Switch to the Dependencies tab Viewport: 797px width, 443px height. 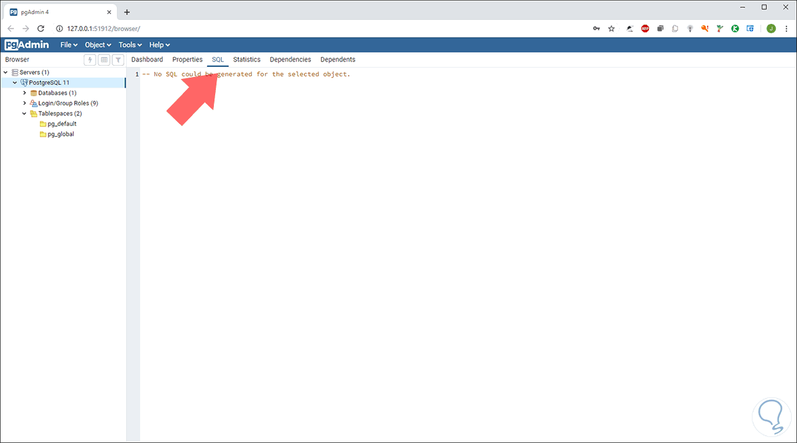pyautogui.click(x=290, y=60)
